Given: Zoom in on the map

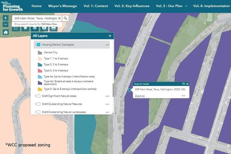Looking at the screenshot, I should point(6,18).
